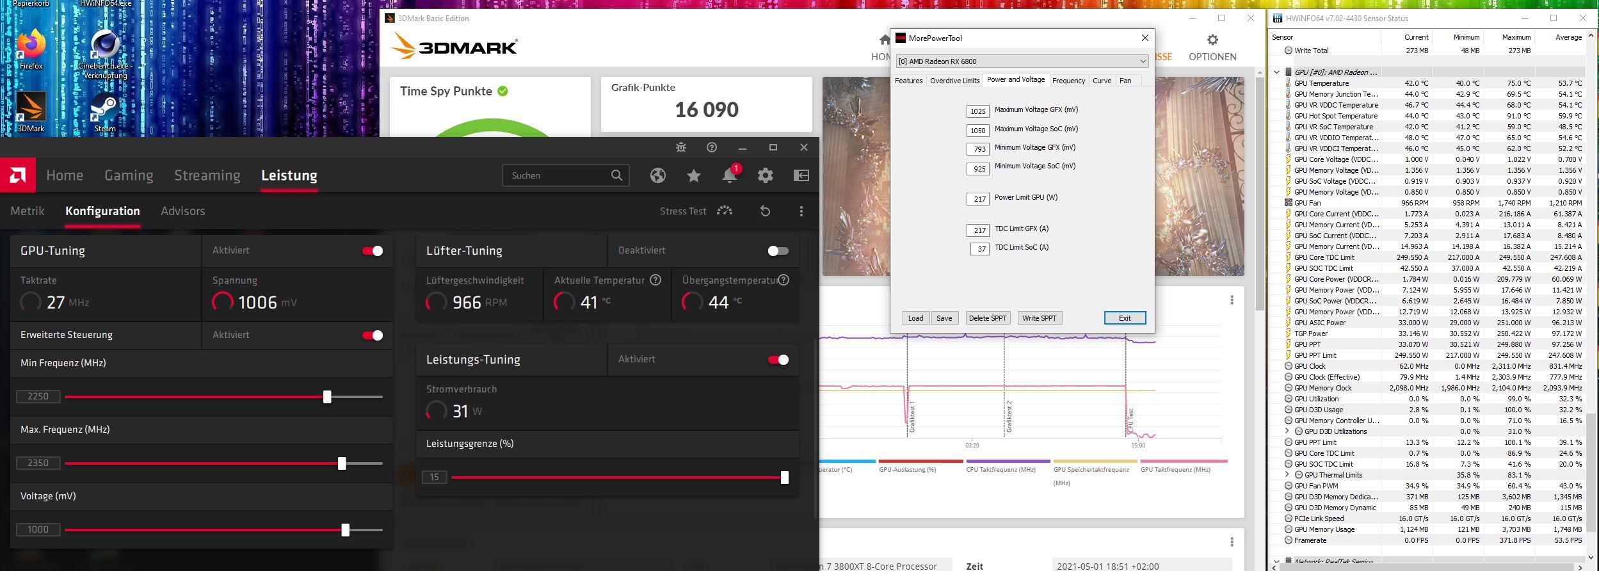Click Write SPPT button
This screenshot has width=1599, height=571.
point(1040,318)
